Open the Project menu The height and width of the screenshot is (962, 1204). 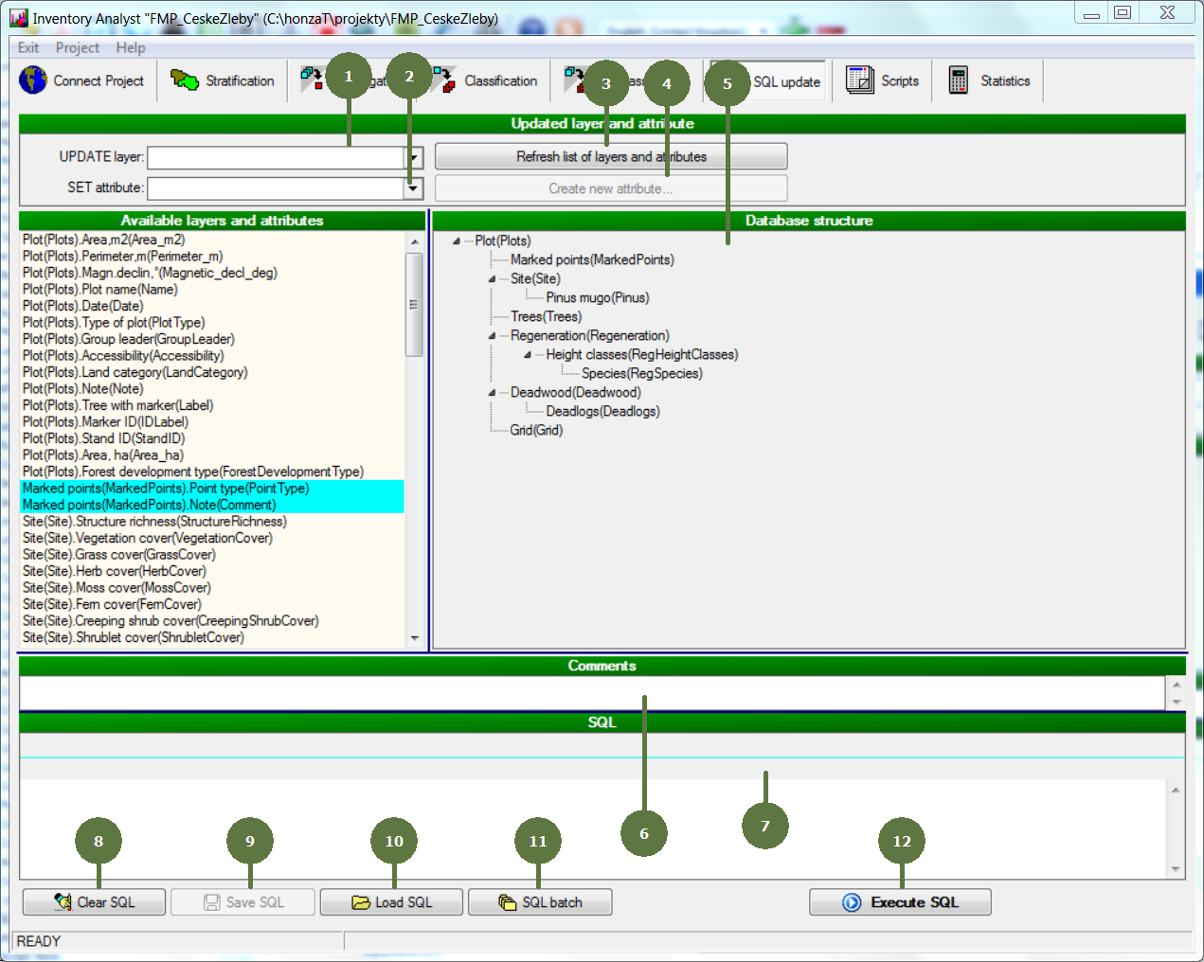coord(77,47)
